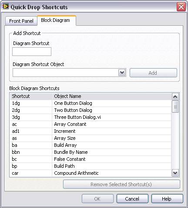This screenshot has height=208, width=188.
Task: Close the Quick Drop Shortcuts dialog
Action: pyautogui.click(x=181, y=7)
